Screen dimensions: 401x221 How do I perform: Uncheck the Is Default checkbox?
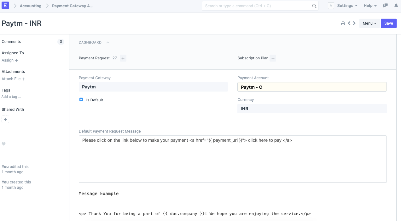point(81,100)
